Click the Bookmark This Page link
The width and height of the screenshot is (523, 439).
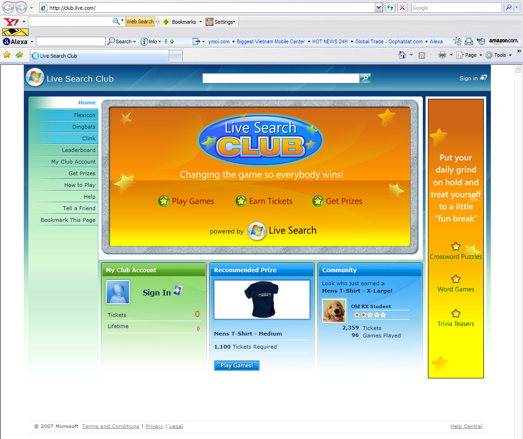pos(68,220)
